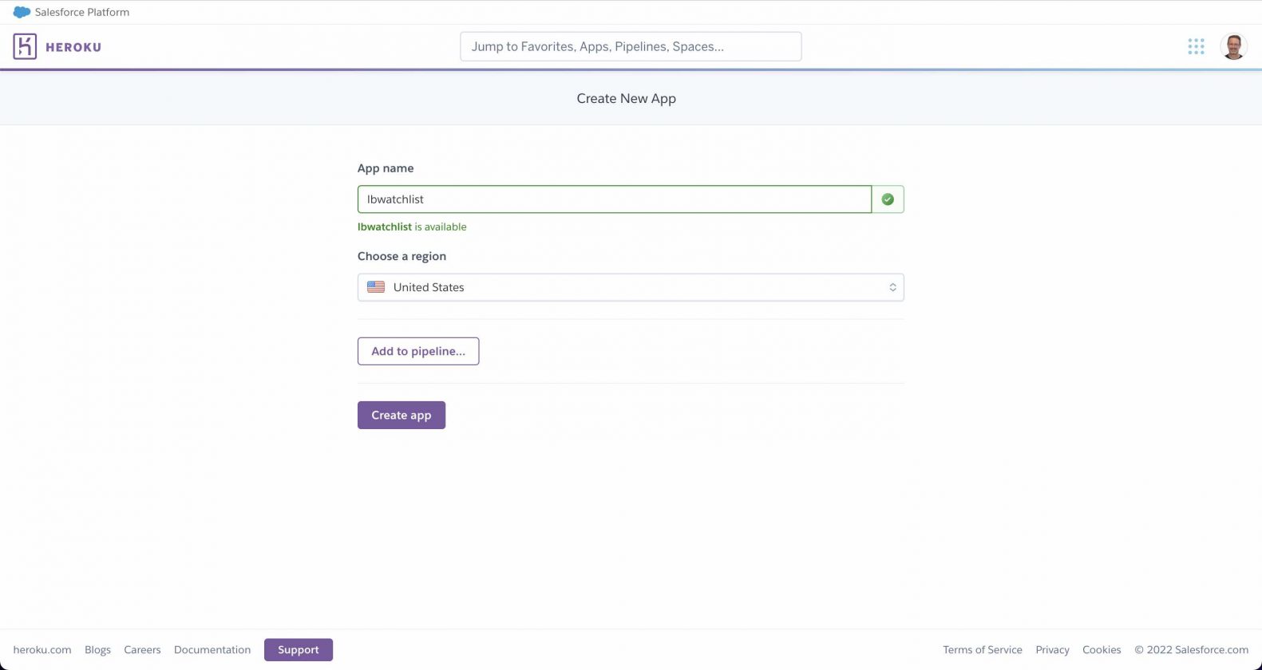Open the heroku.com footer link
The image size is (1262, 670).
point(42,650)
